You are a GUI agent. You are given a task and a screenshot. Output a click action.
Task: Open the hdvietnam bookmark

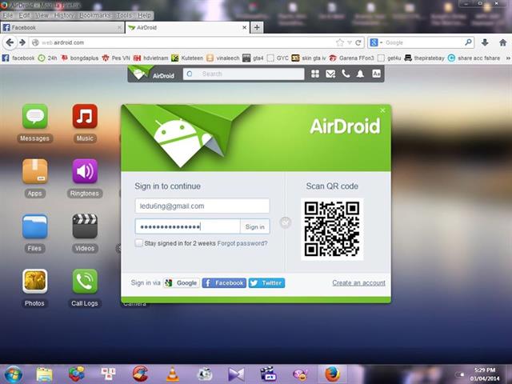[151, 58]
